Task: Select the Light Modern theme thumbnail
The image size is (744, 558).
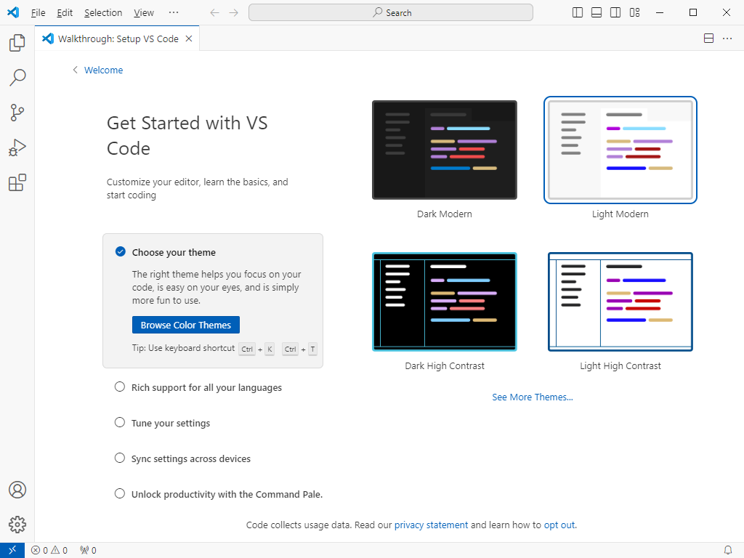Action: [620, 150]
